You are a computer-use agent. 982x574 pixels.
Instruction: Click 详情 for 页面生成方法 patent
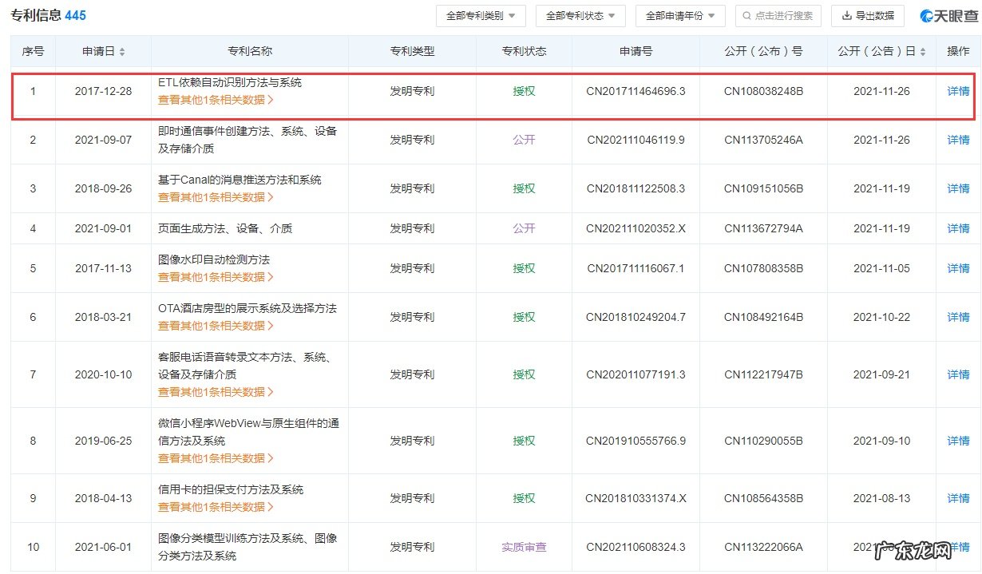pos(957,228)
